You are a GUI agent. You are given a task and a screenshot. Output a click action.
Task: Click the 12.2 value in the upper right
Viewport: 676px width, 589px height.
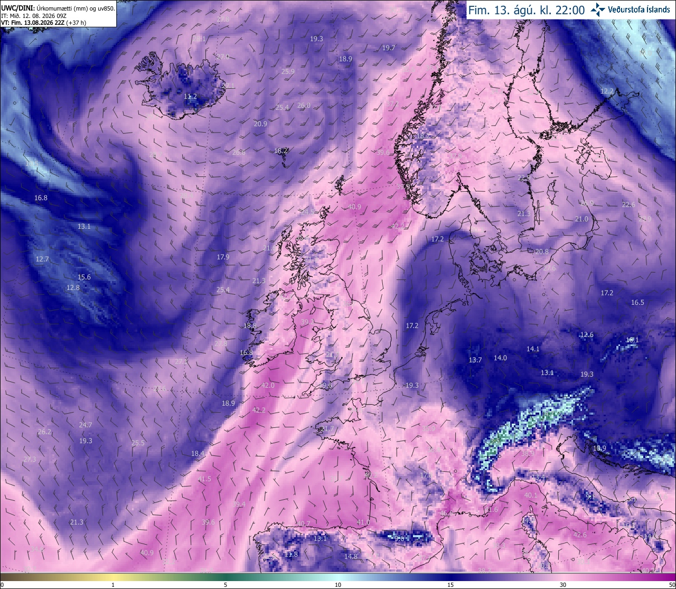coord(607,91)
